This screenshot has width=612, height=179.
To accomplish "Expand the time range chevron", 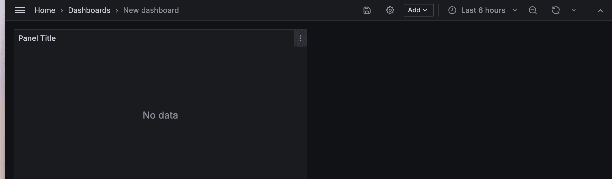I will (515, 10).
